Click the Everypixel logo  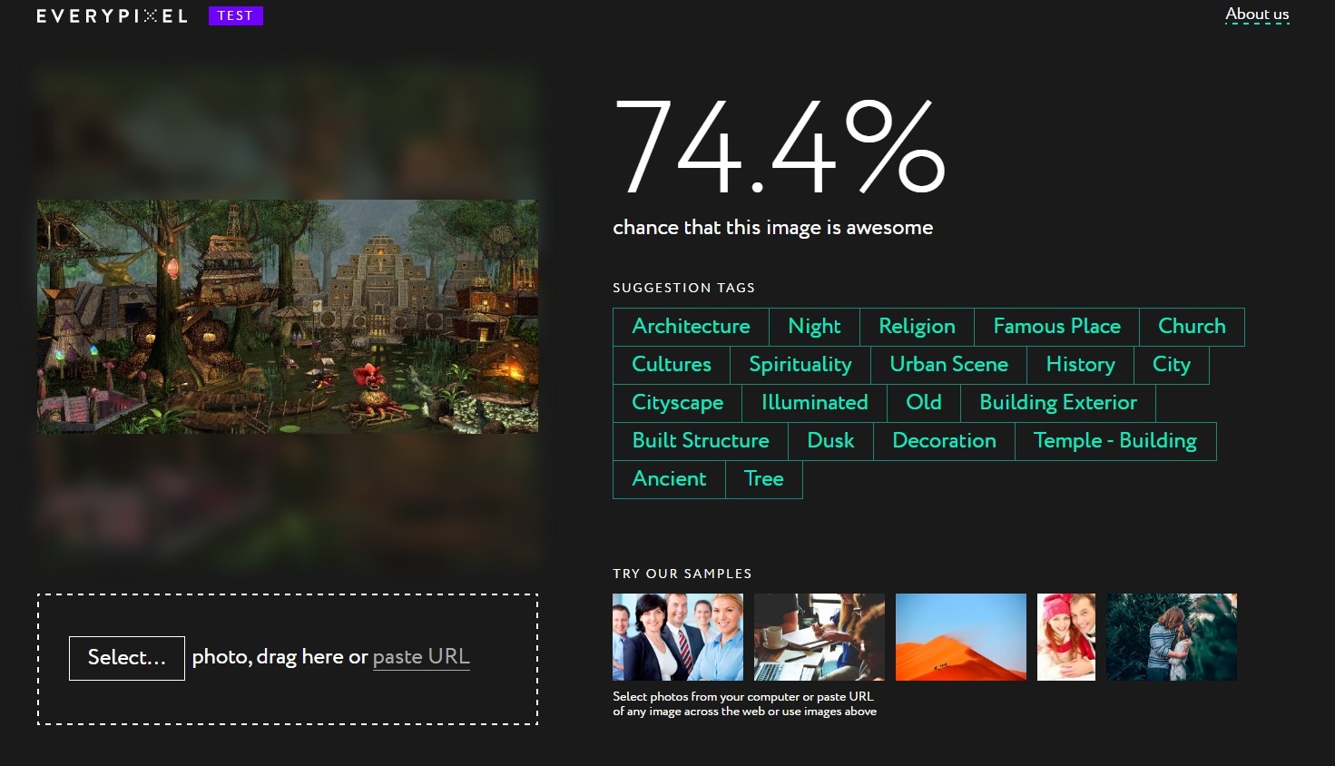point(112,16)
